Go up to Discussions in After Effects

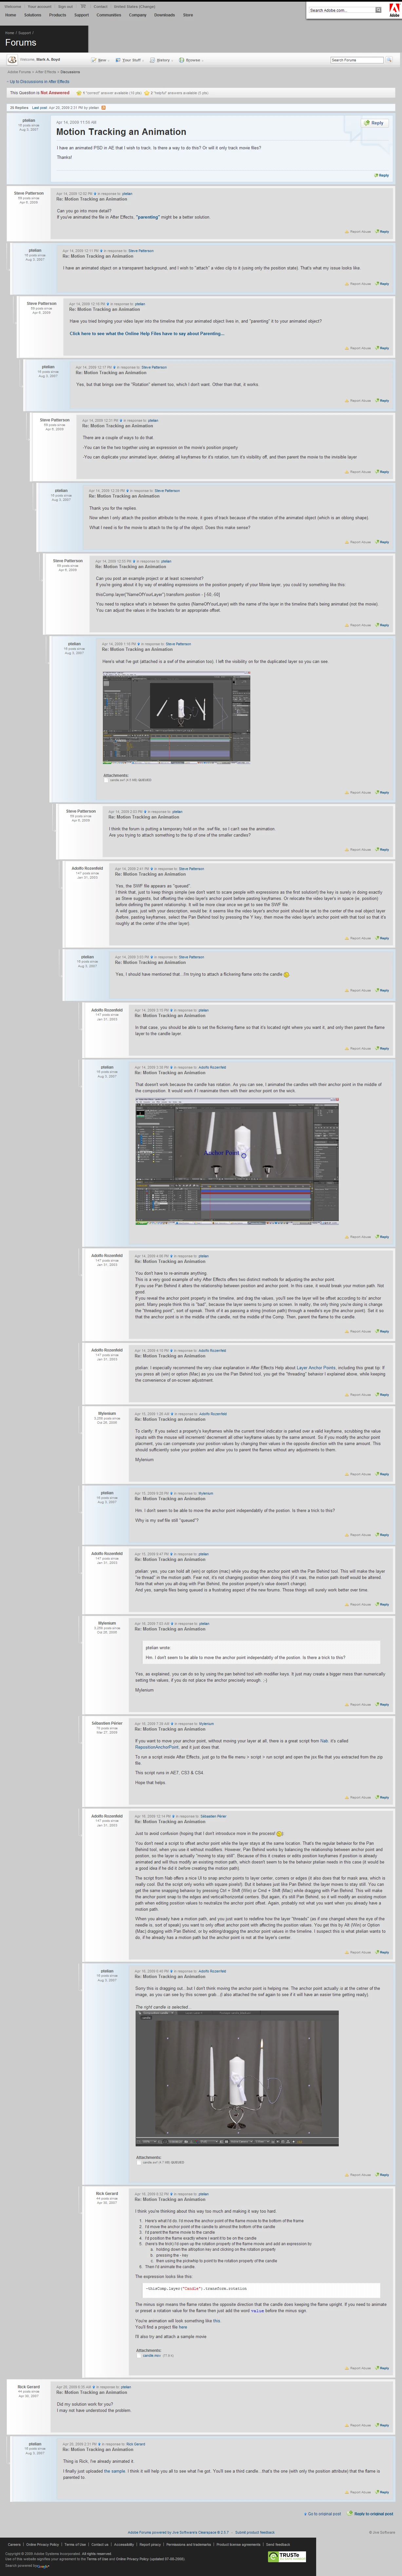point(40,81)
